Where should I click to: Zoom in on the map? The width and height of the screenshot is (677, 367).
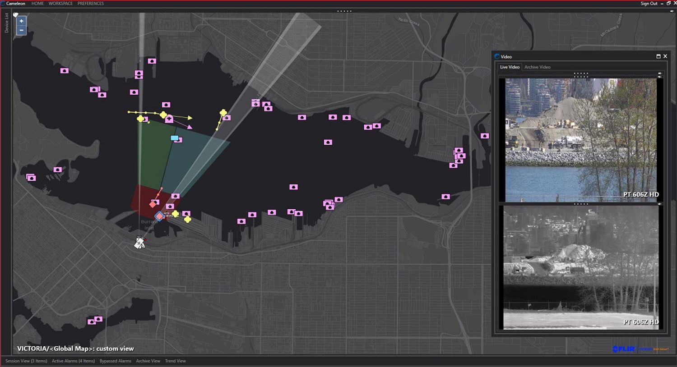[x=21, y=21]
